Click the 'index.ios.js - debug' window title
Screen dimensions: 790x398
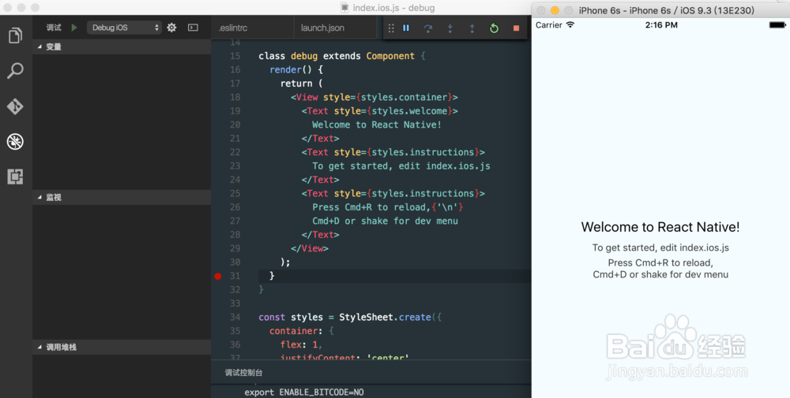click(393, 8)
